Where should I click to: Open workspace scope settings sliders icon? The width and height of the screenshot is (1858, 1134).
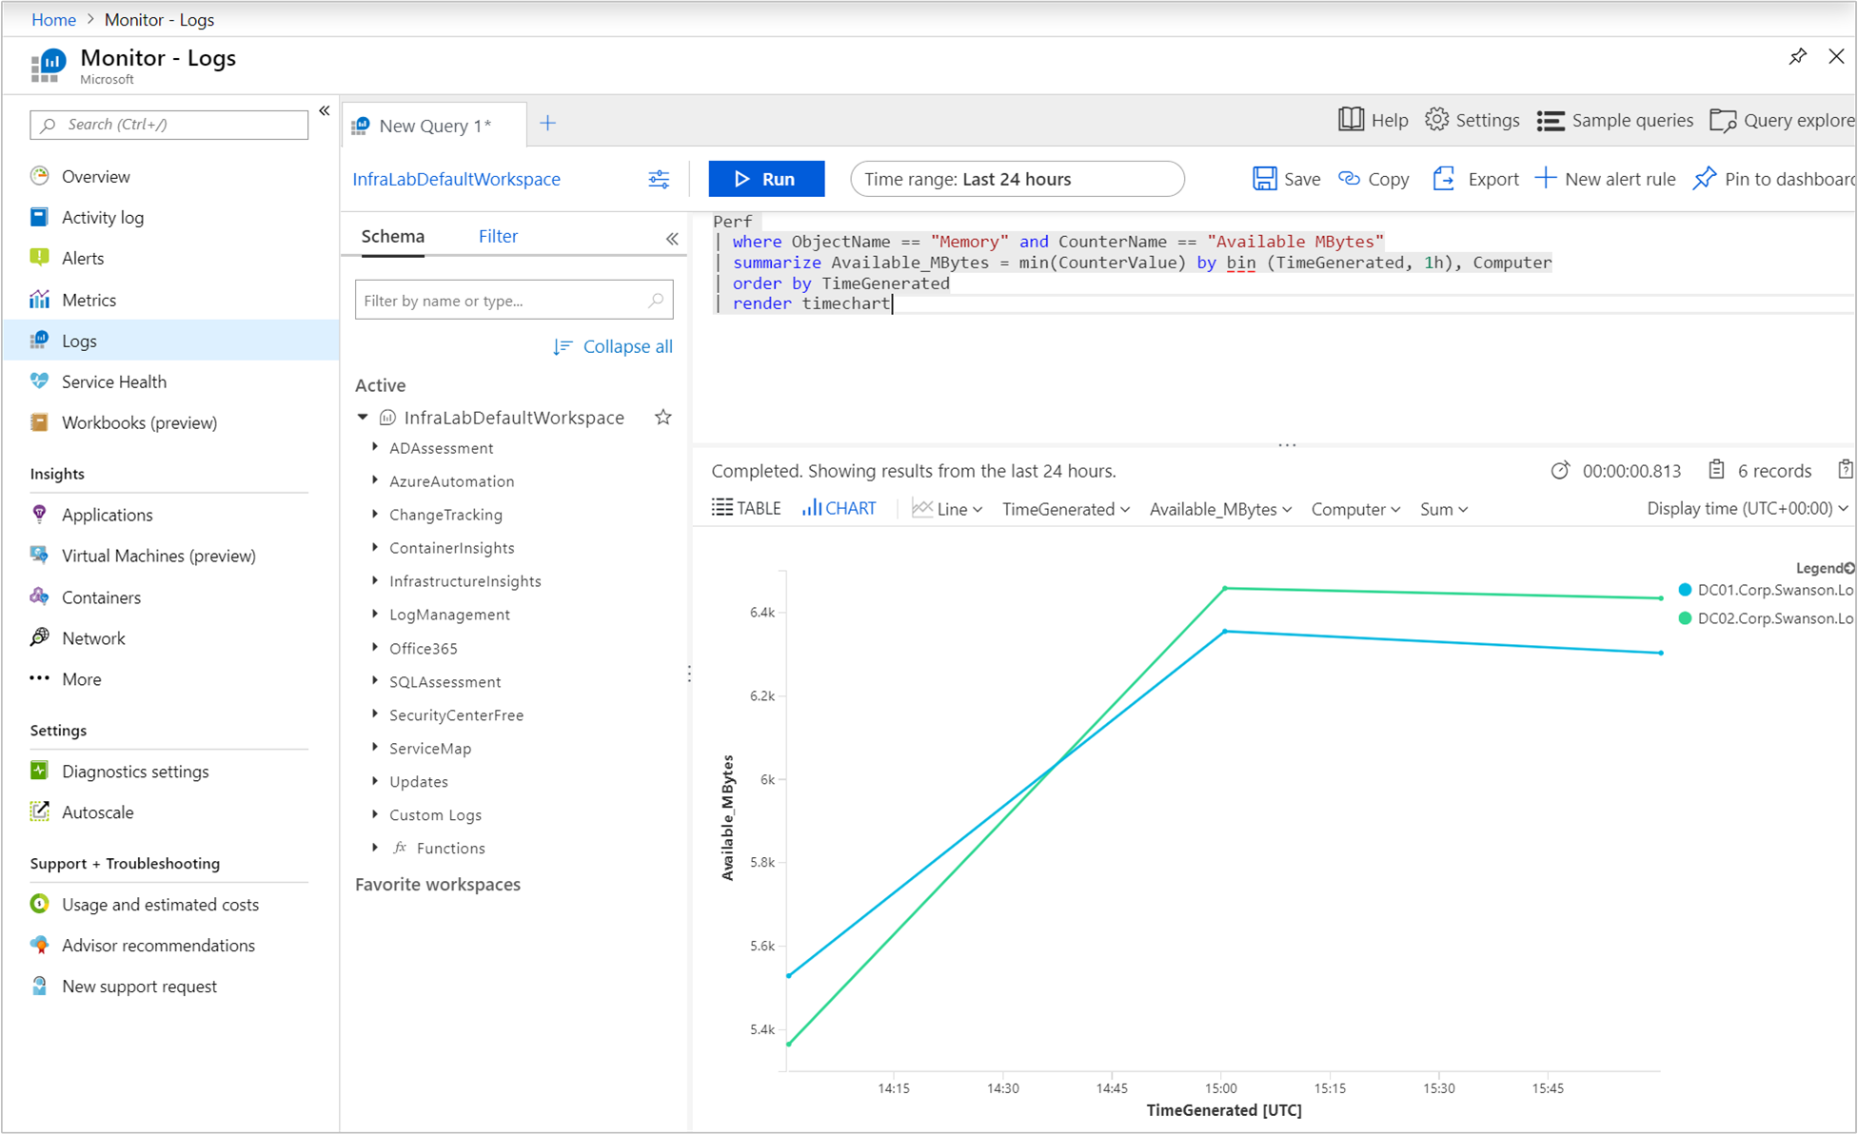pos(659,179)
